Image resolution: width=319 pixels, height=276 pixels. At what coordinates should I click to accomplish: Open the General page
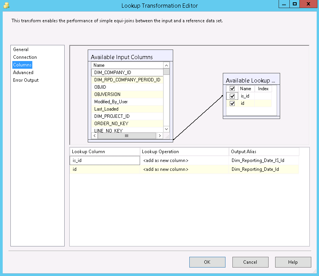point(21,50)
